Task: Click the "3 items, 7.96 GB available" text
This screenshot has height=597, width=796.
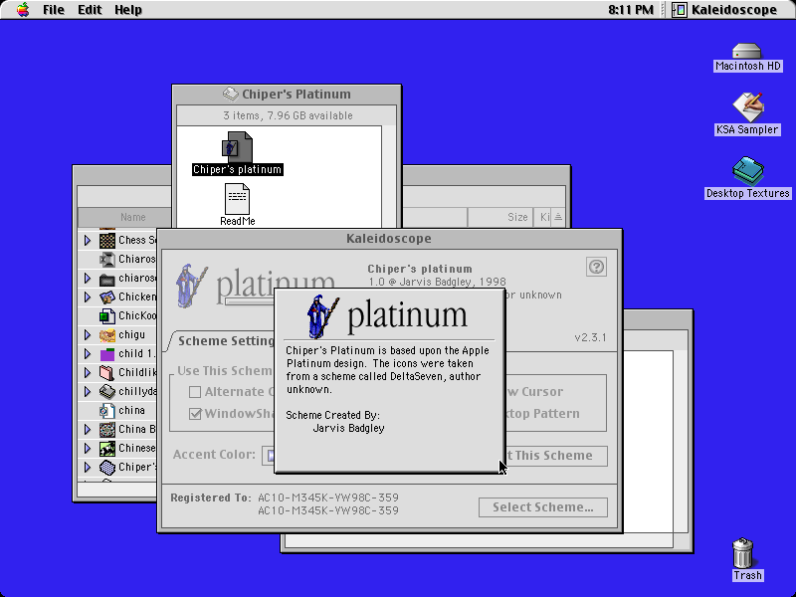Action: click(x=288, y=115)
